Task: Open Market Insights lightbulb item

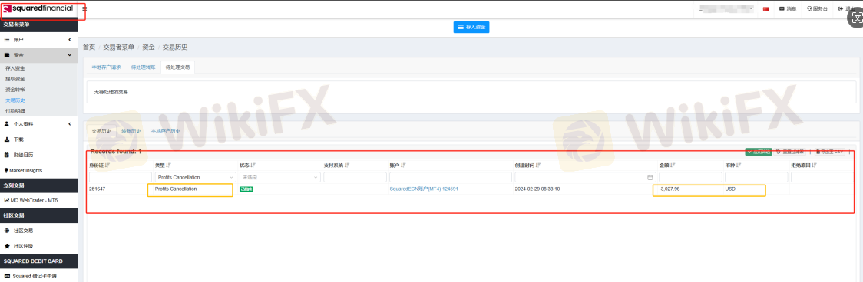Action: (x=6, y=170)
